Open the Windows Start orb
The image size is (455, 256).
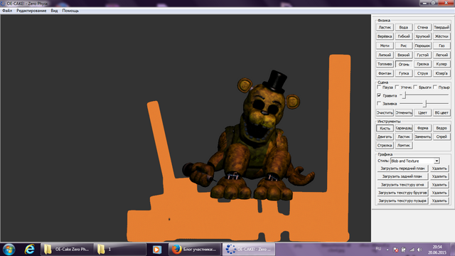[9, 250]
